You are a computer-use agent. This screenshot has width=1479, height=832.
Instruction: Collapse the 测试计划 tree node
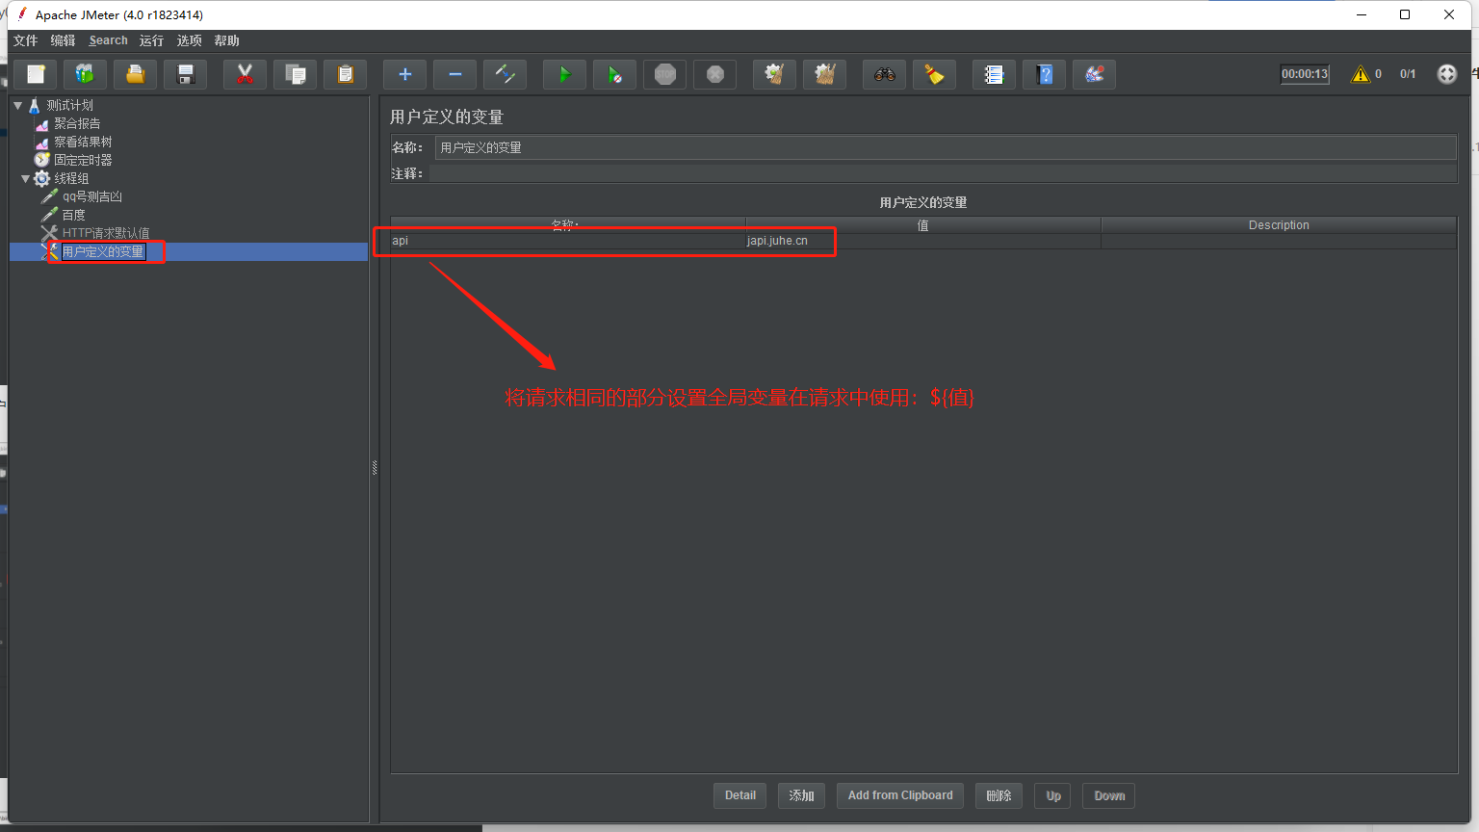[x=17, y=105]
